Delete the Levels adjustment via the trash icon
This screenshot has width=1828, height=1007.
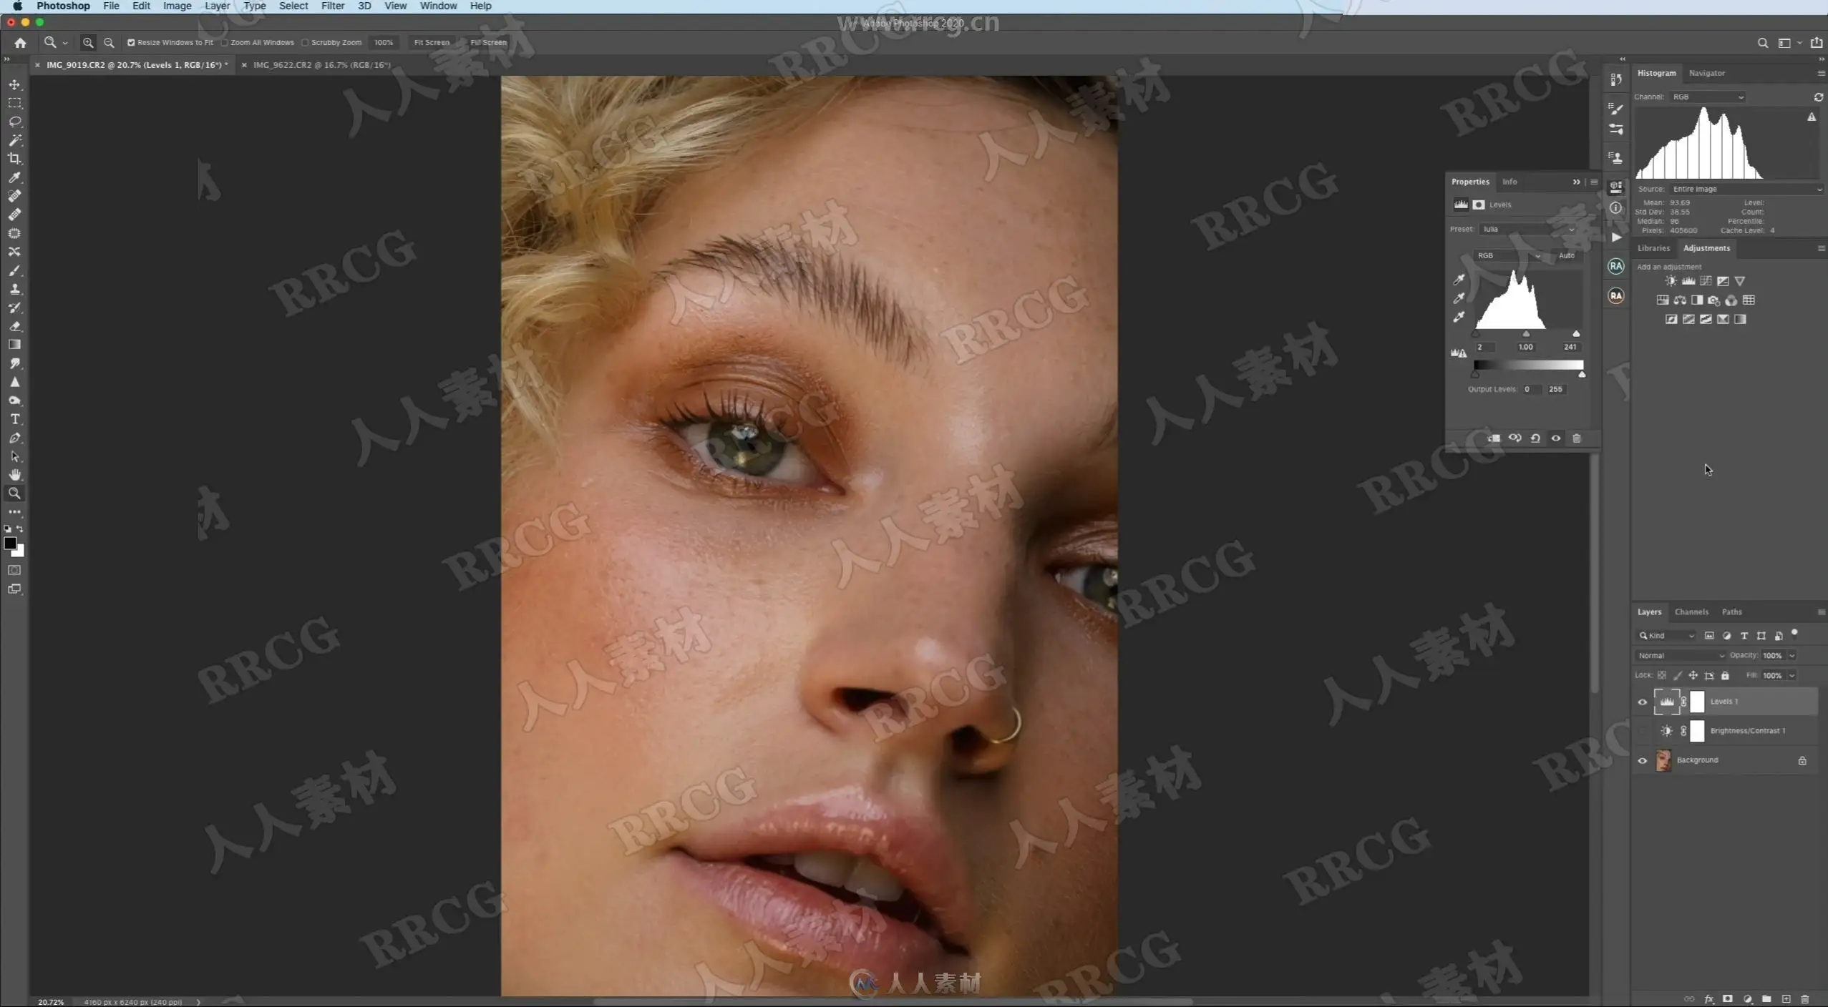click(x=1576, y=438)
